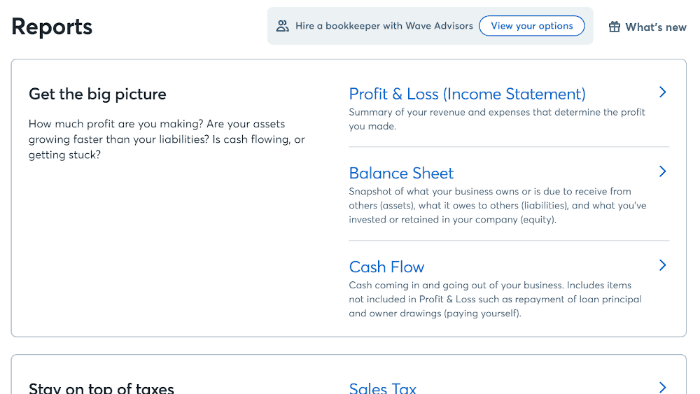
Task: Open the Balance Sheet report
Action: (401, 173)
